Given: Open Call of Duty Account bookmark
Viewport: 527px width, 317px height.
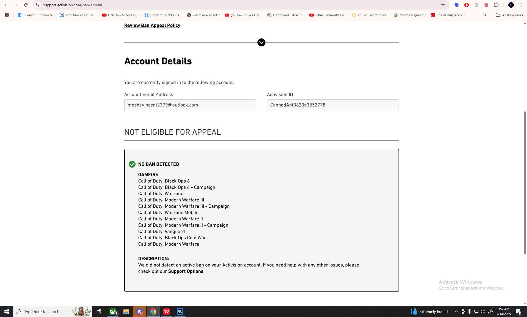Looking at the screenshot, I should click(449, 15).
